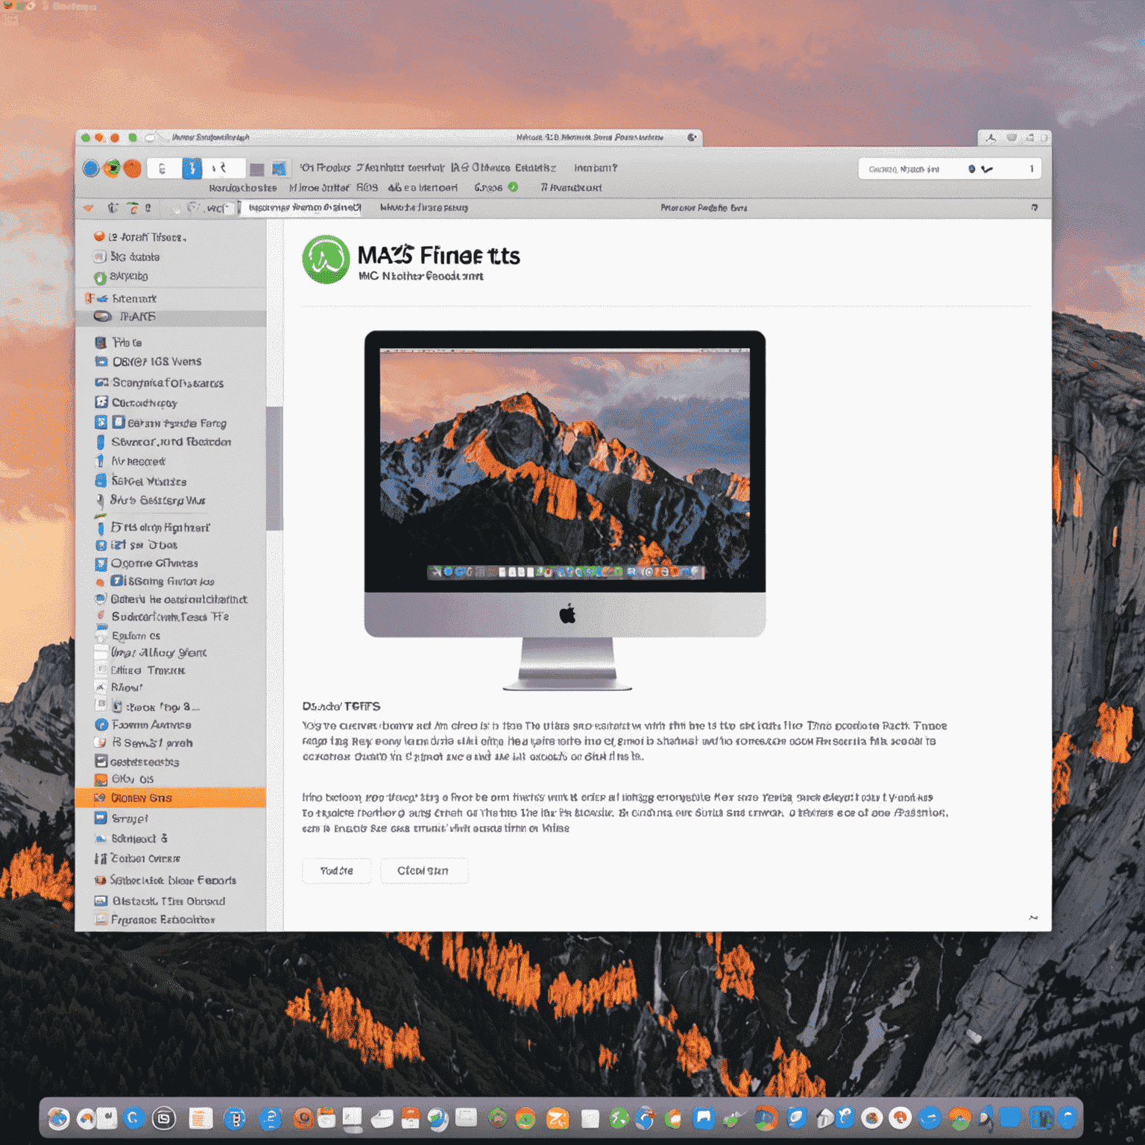This screenshot has width=1145, height=1145.
Task: Click inside the search field at top right
Action: point(949,169)
